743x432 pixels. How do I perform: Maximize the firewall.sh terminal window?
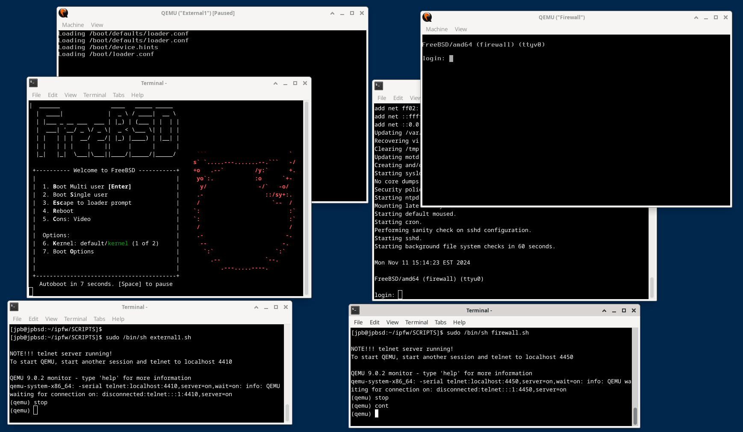[x=624, y=311]
